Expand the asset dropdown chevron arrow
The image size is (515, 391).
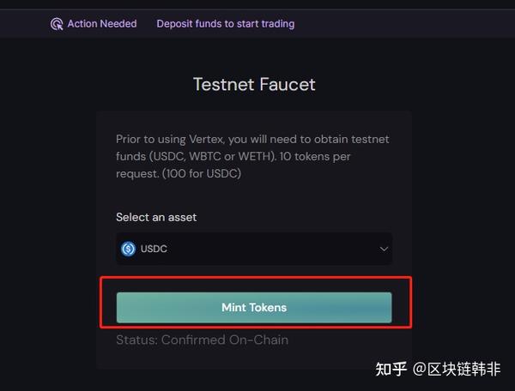coord(383,249)
